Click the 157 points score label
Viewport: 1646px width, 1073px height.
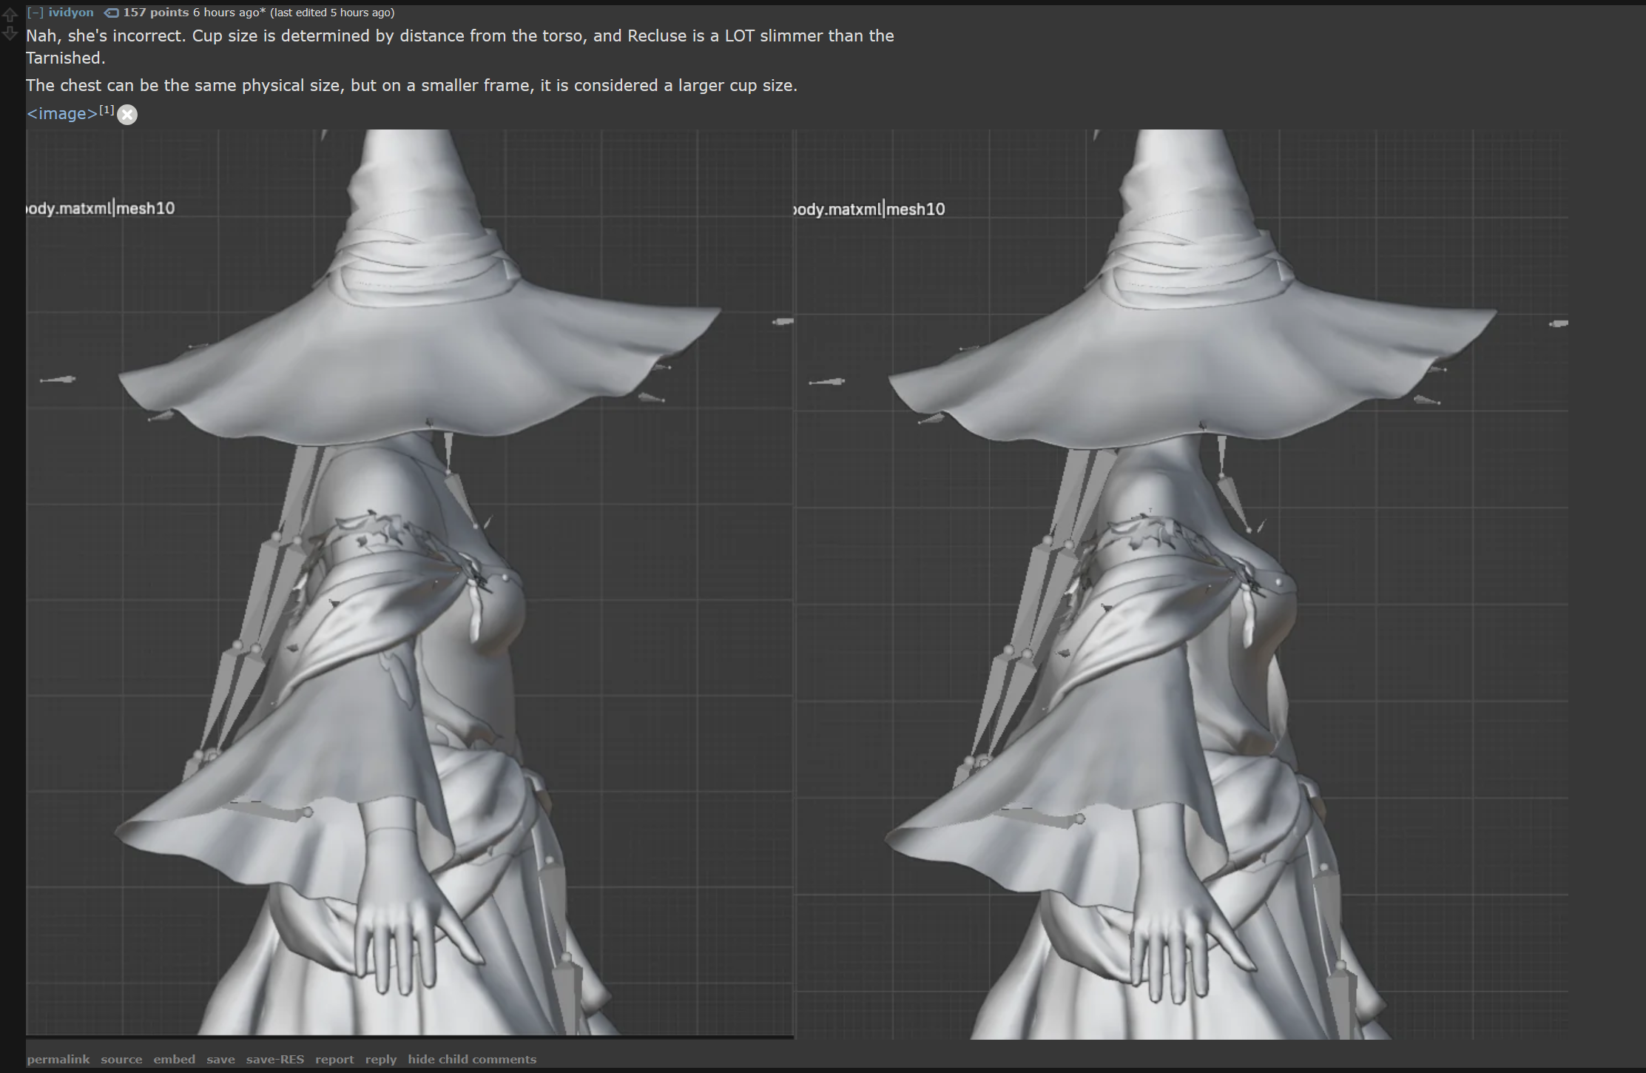click(155, 13)
